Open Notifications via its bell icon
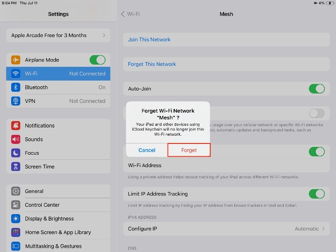This screenshot has width=336, height=252. [x=16, y=126]
